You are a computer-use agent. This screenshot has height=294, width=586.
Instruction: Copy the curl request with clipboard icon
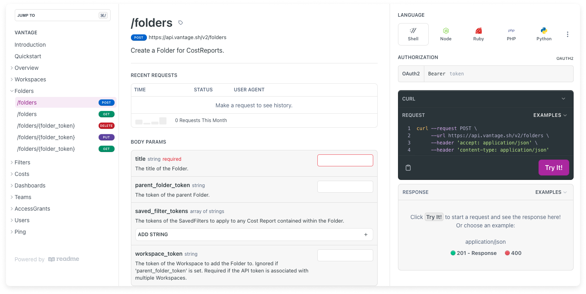pos(408,168)
